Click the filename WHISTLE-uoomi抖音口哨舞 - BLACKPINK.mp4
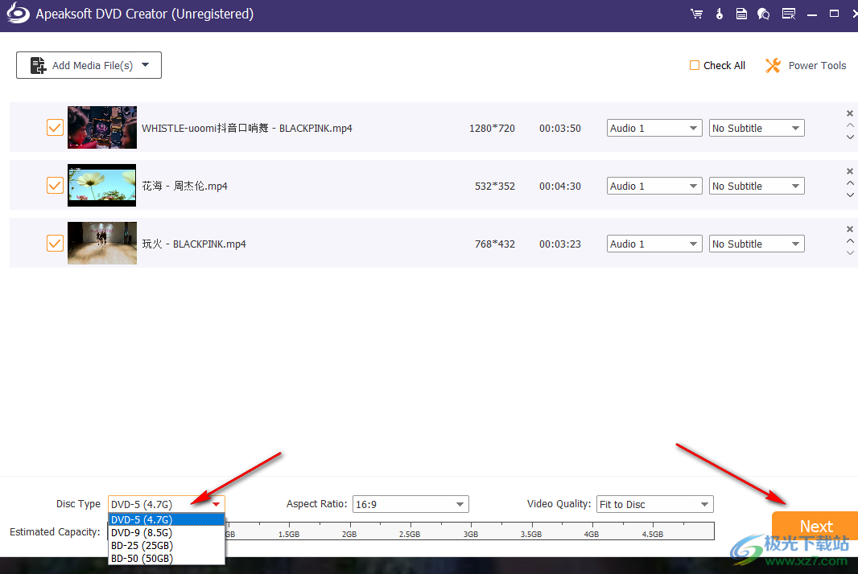The width and height of the screenshot is (858, 574). [x=247, y=128]
